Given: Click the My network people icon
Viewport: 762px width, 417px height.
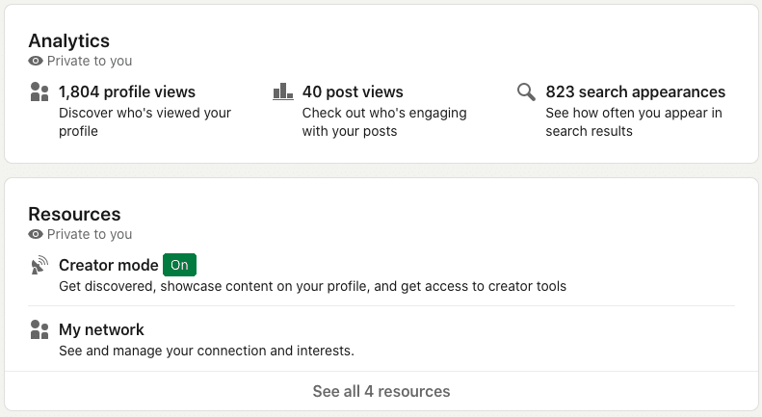Looking at the screenshot, I should pos(39,329).
